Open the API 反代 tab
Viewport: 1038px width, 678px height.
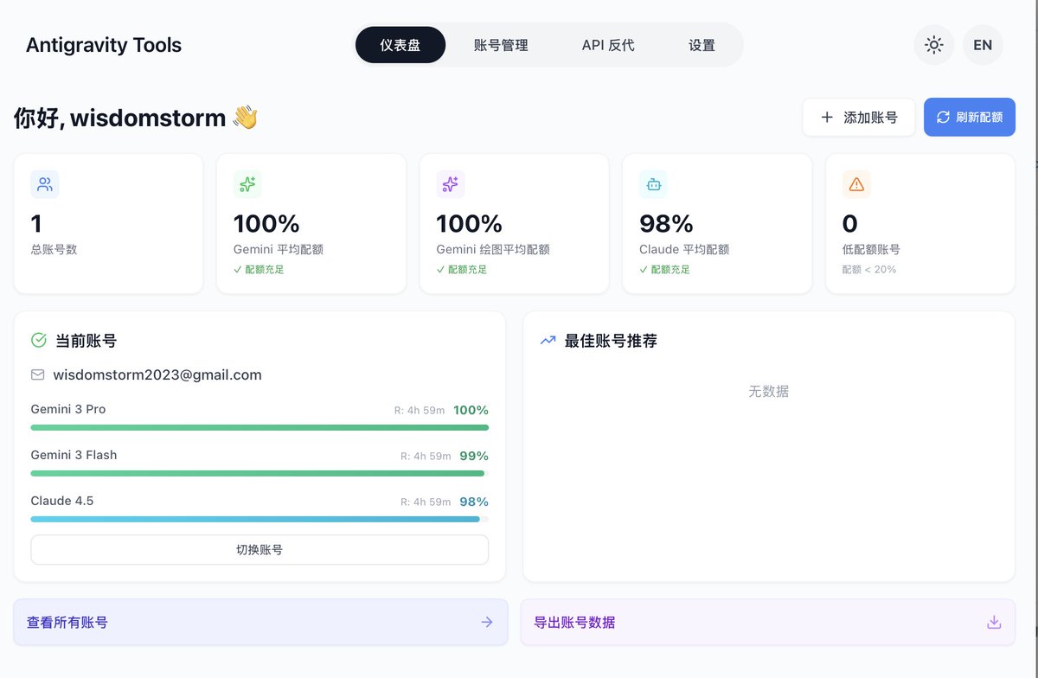[608, 45]
